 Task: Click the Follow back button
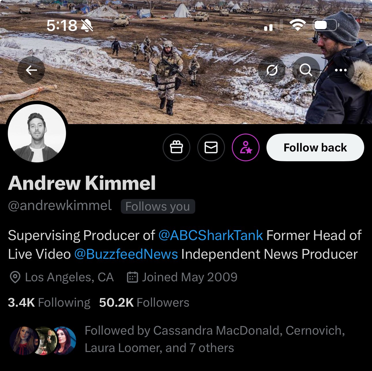tap(315, 147)
